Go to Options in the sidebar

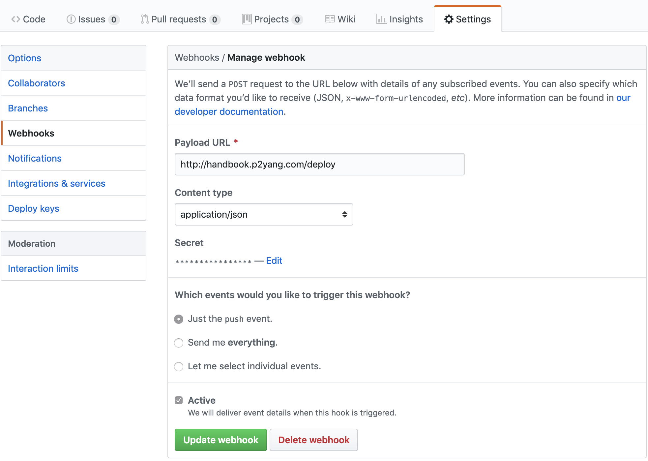pos(74,58)
